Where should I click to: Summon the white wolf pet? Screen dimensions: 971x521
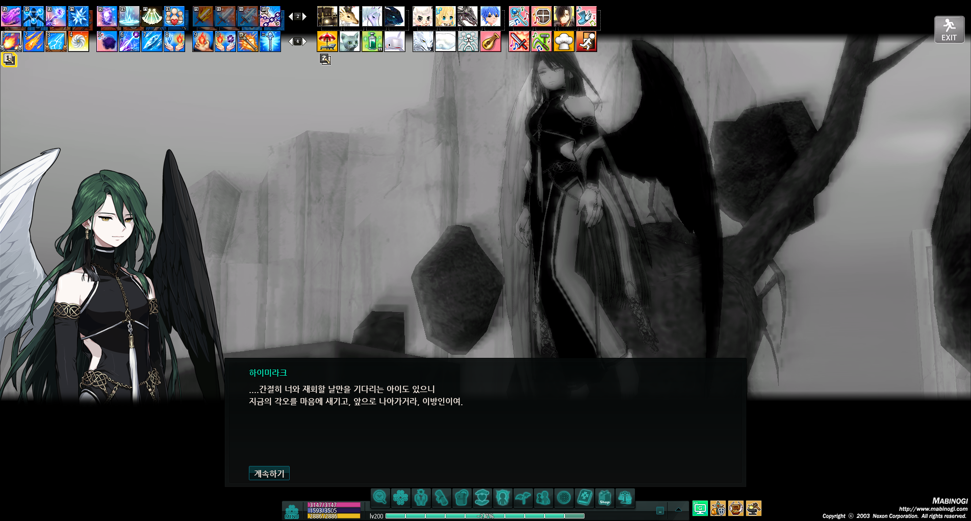click(x=423, y=42)
